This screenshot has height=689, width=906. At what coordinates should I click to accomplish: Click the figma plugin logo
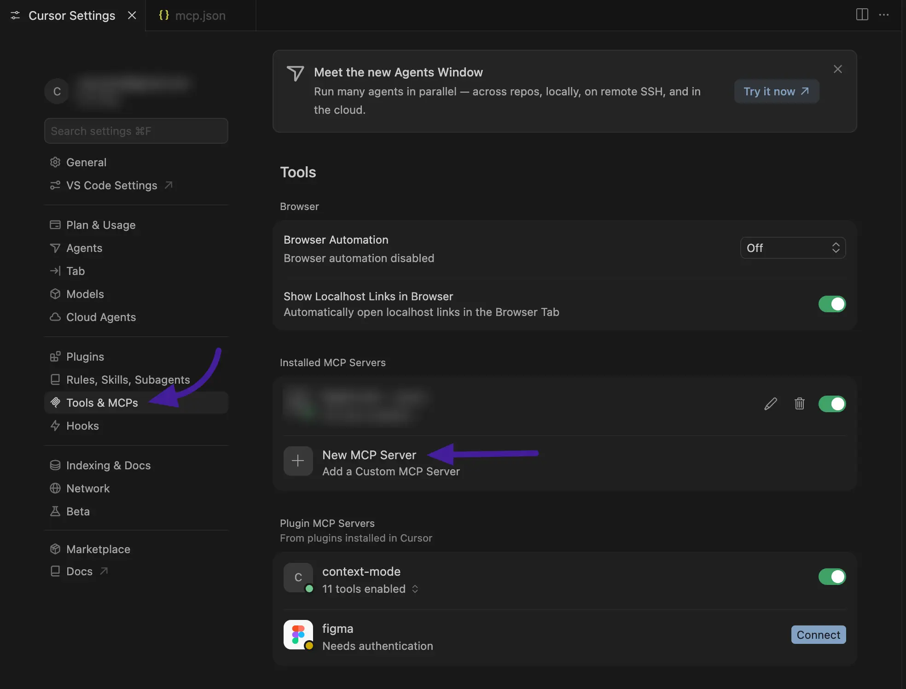pos(298,635)
